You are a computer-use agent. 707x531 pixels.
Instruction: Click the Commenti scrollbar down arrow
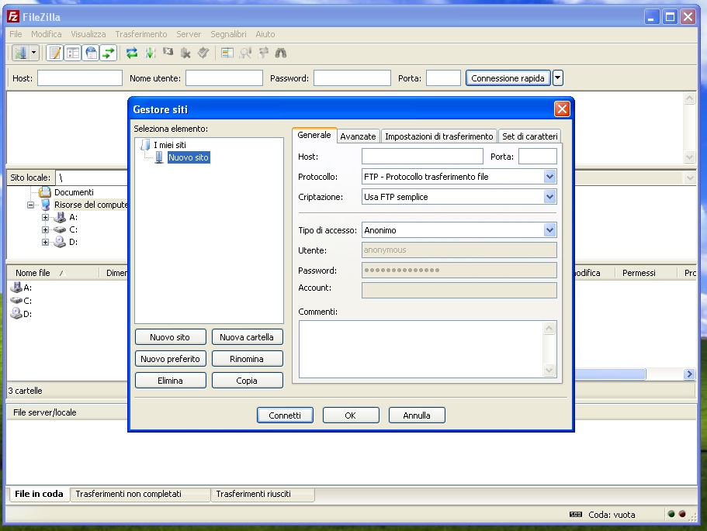pyautogui.click(x=550, y=371)
